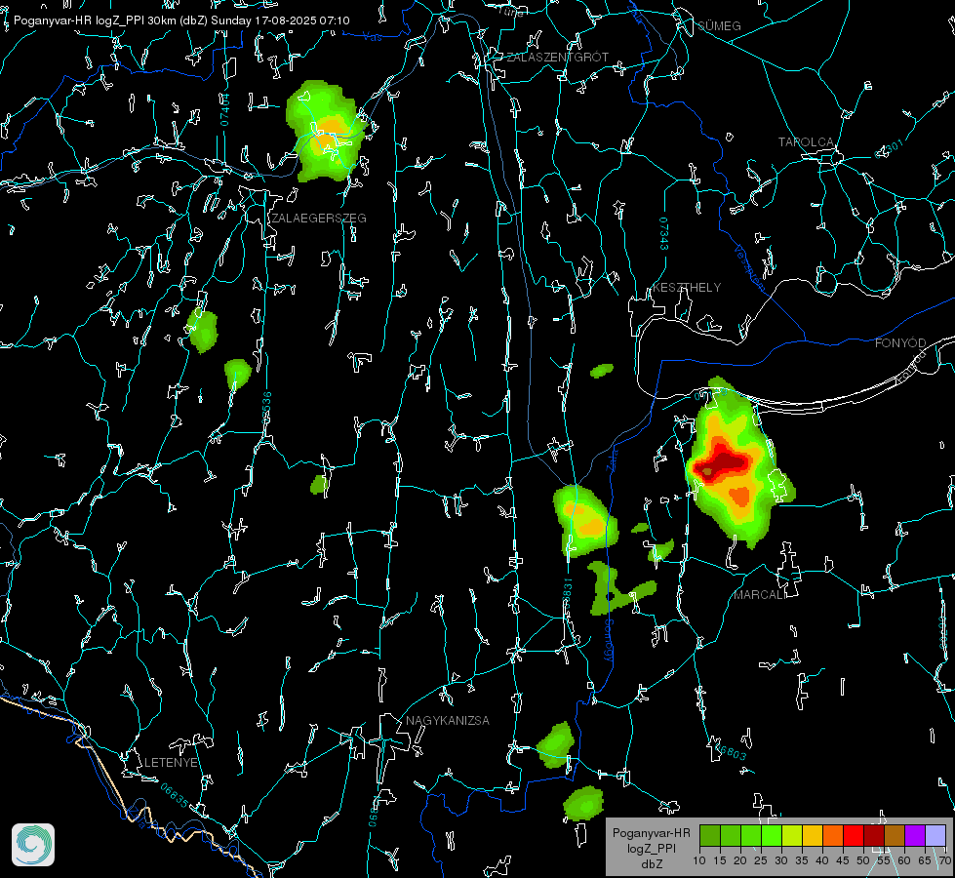Click the 06835 road number label
The height and width of the screenshot is (878, 955).
click(x=175, y=795)
